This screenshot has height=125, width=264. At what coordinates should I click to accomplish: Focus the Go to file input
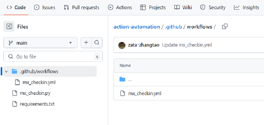[53, 56]
